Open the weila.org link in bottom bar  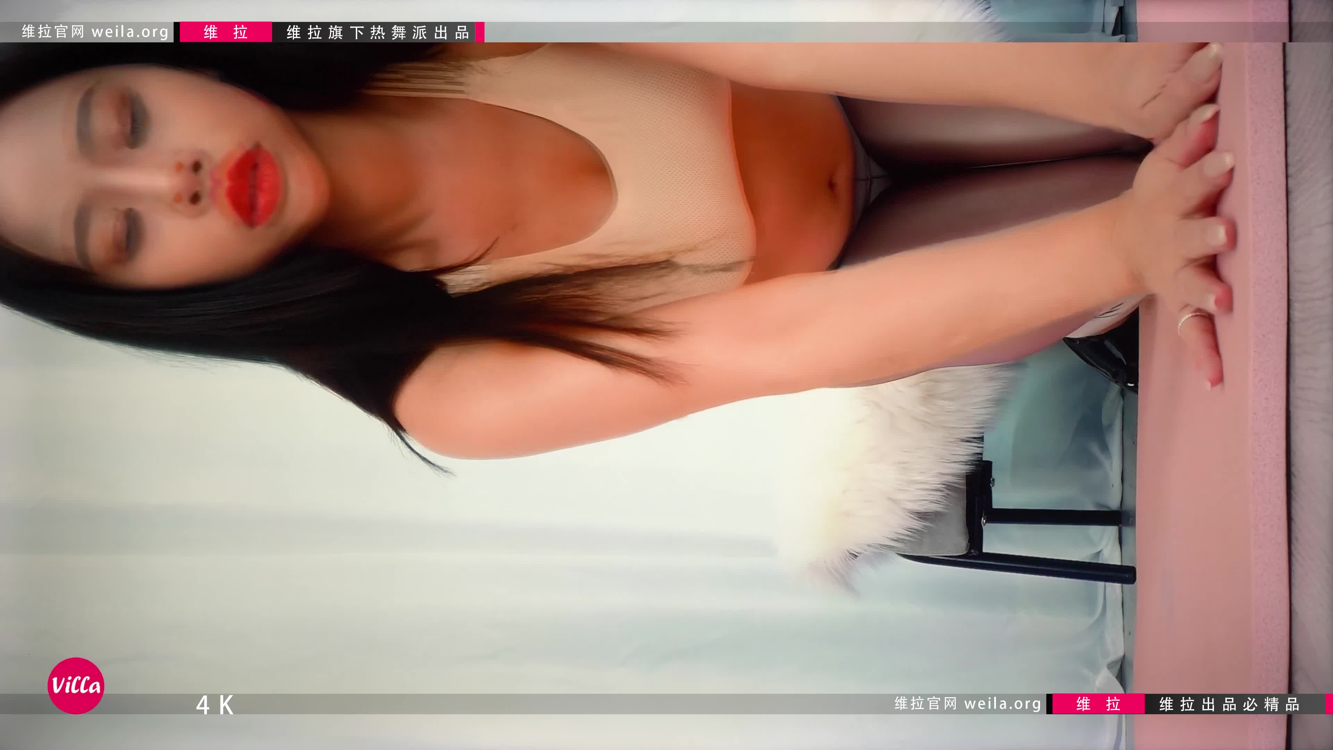(1002, 704)
